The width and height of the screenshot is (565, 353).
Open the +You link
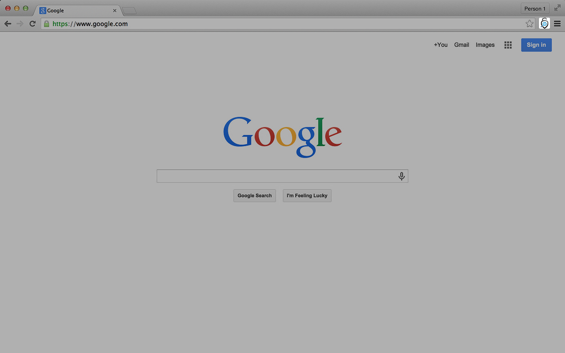click(x=441, y=45)
